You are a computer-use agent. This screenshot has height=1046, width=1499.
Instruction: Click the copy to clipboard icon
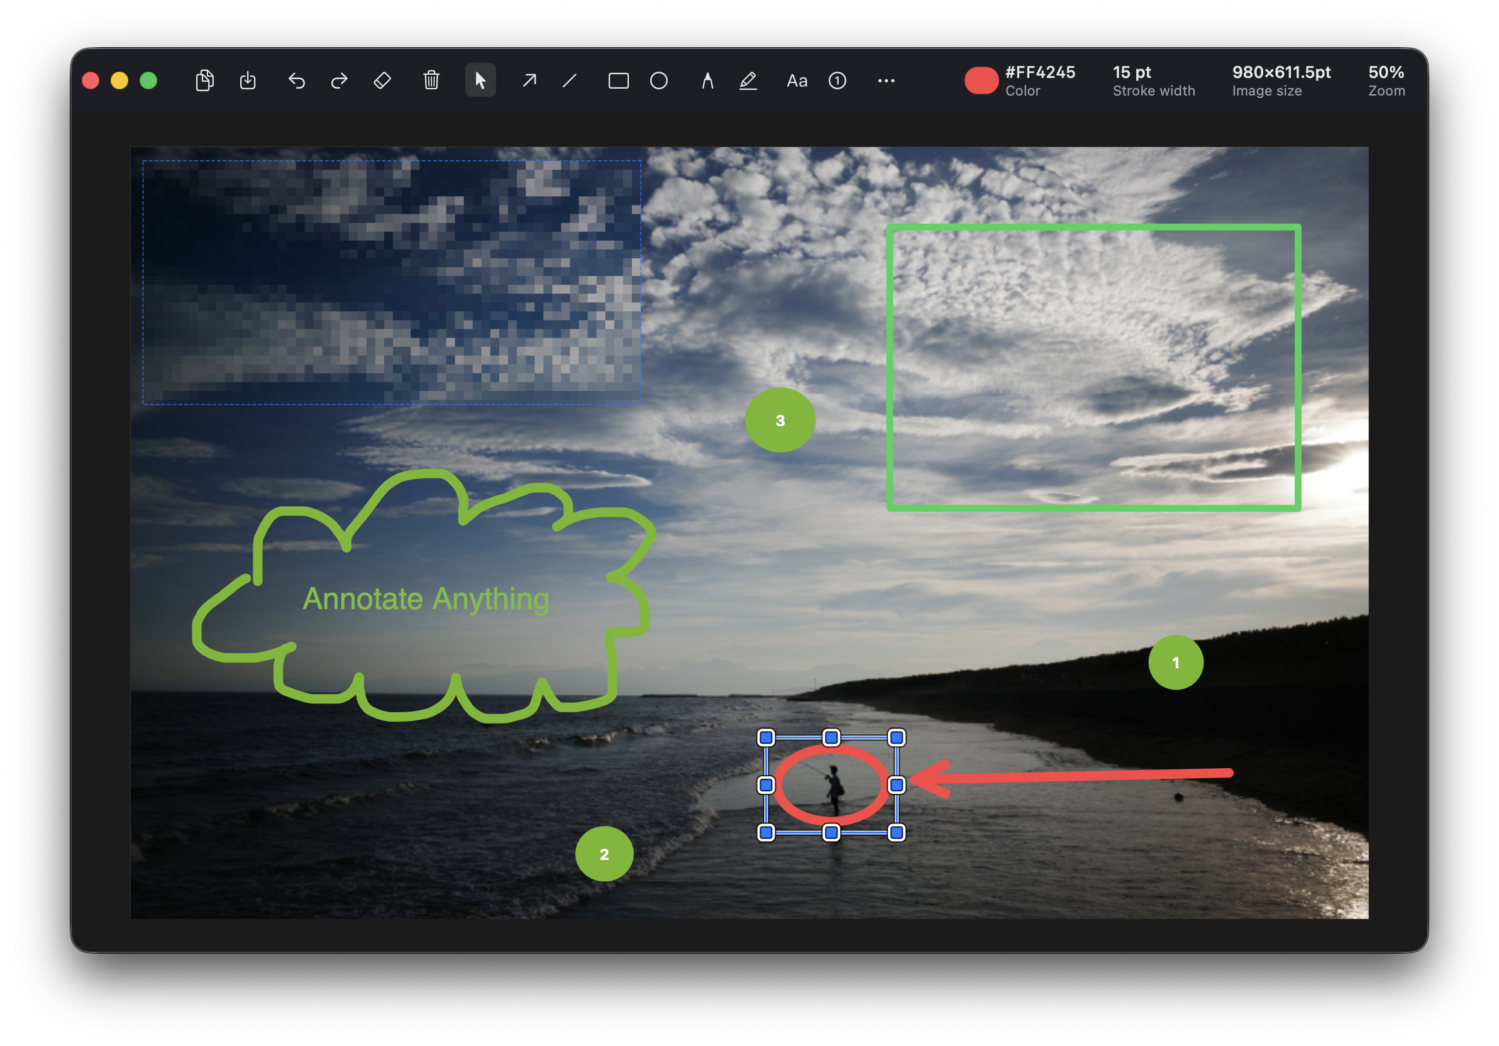(x=205, y=80)
